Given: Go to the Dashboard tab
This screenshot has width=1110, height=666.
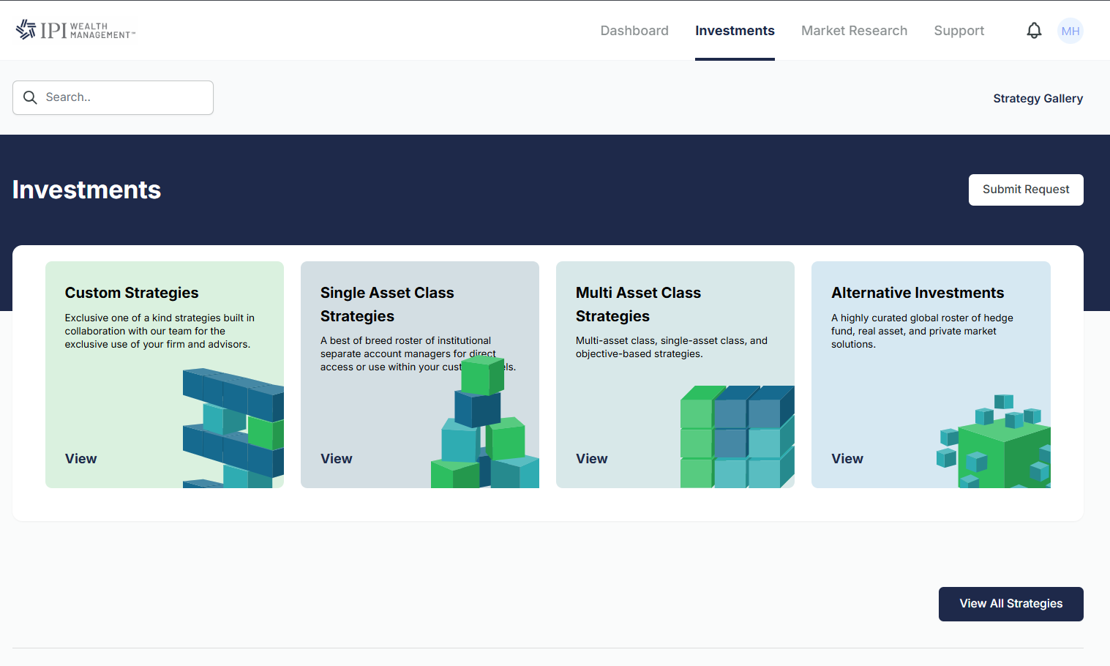Looking at the screenshot, I should (x=634, y=31).
